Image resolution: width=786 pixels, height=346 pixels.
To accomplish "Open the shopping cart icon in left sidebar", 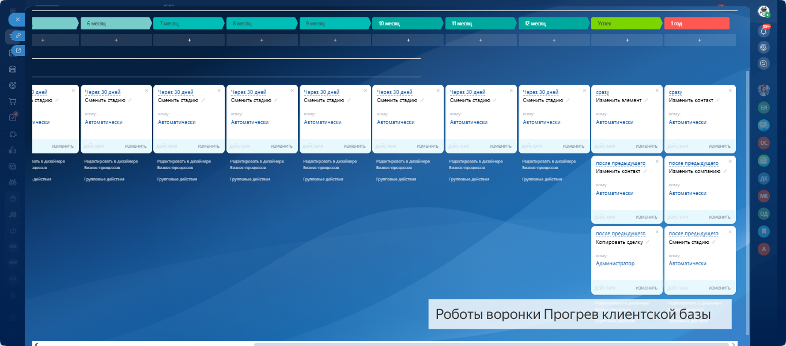I will tap(12, 101).
